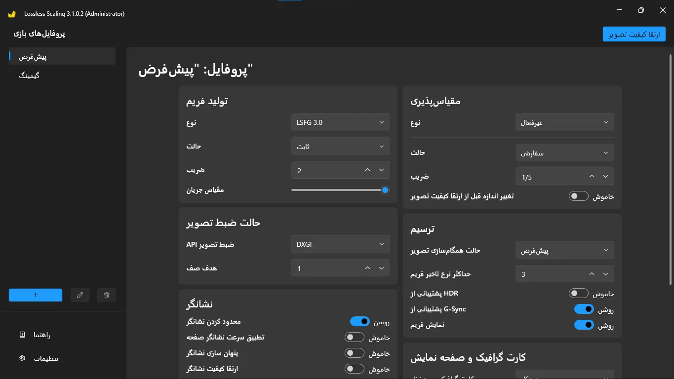Click the تنظیمات menu label
The height and width of the screenshot is (379, 674).
tap(46, 358)
